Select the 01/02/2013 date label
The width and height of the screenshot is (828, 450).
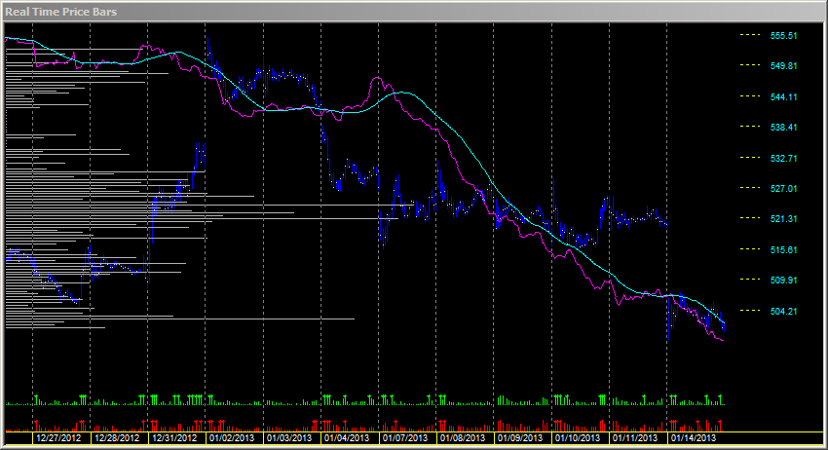point(232,438)
